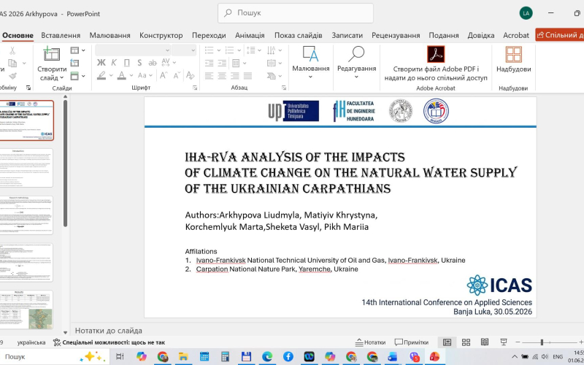Open the font name combo box
This screenshot has width=584, height=365.
(x=133, y=50)
